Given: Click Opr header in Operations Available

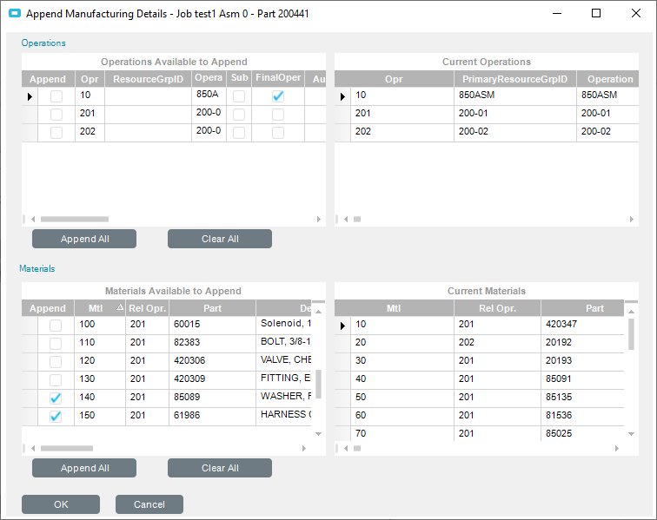Looking at the screenshot, I should 90,79.
